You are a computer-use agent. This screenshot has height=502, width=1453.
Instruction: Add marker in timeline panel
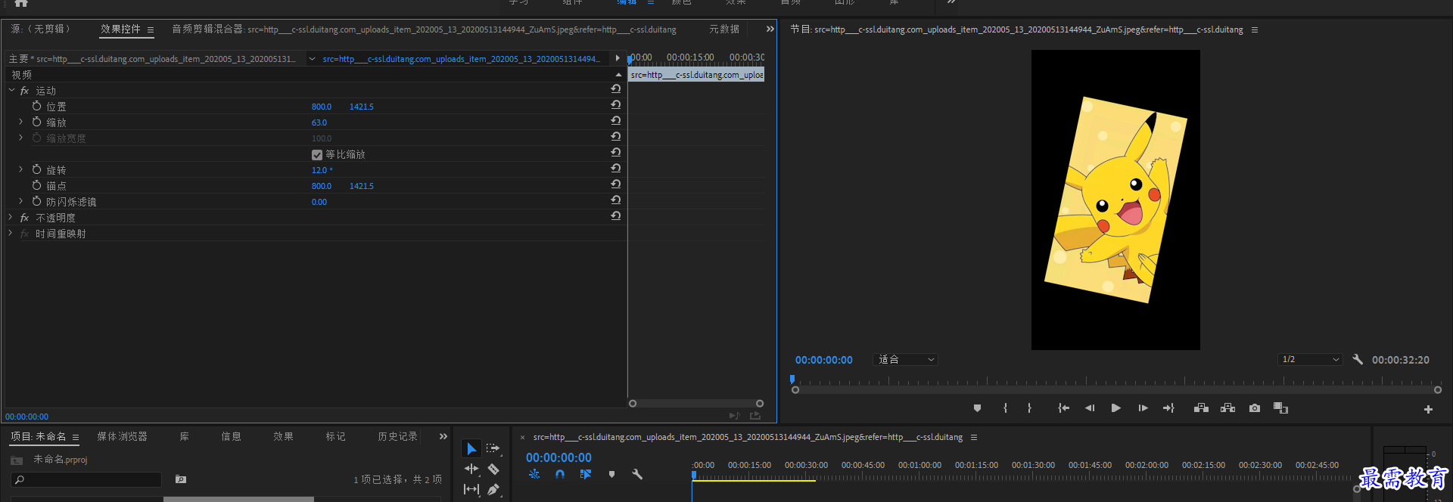(x=611, y=475)
